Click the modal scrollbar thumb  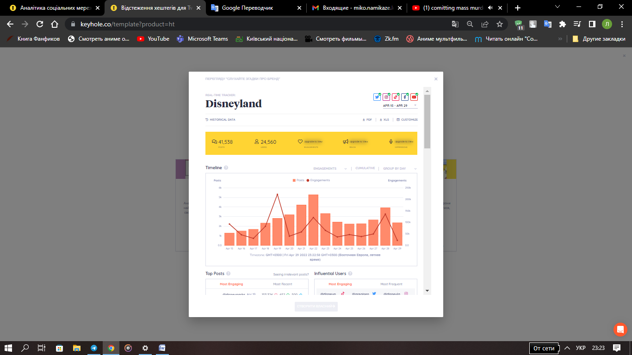coord(428,121)
